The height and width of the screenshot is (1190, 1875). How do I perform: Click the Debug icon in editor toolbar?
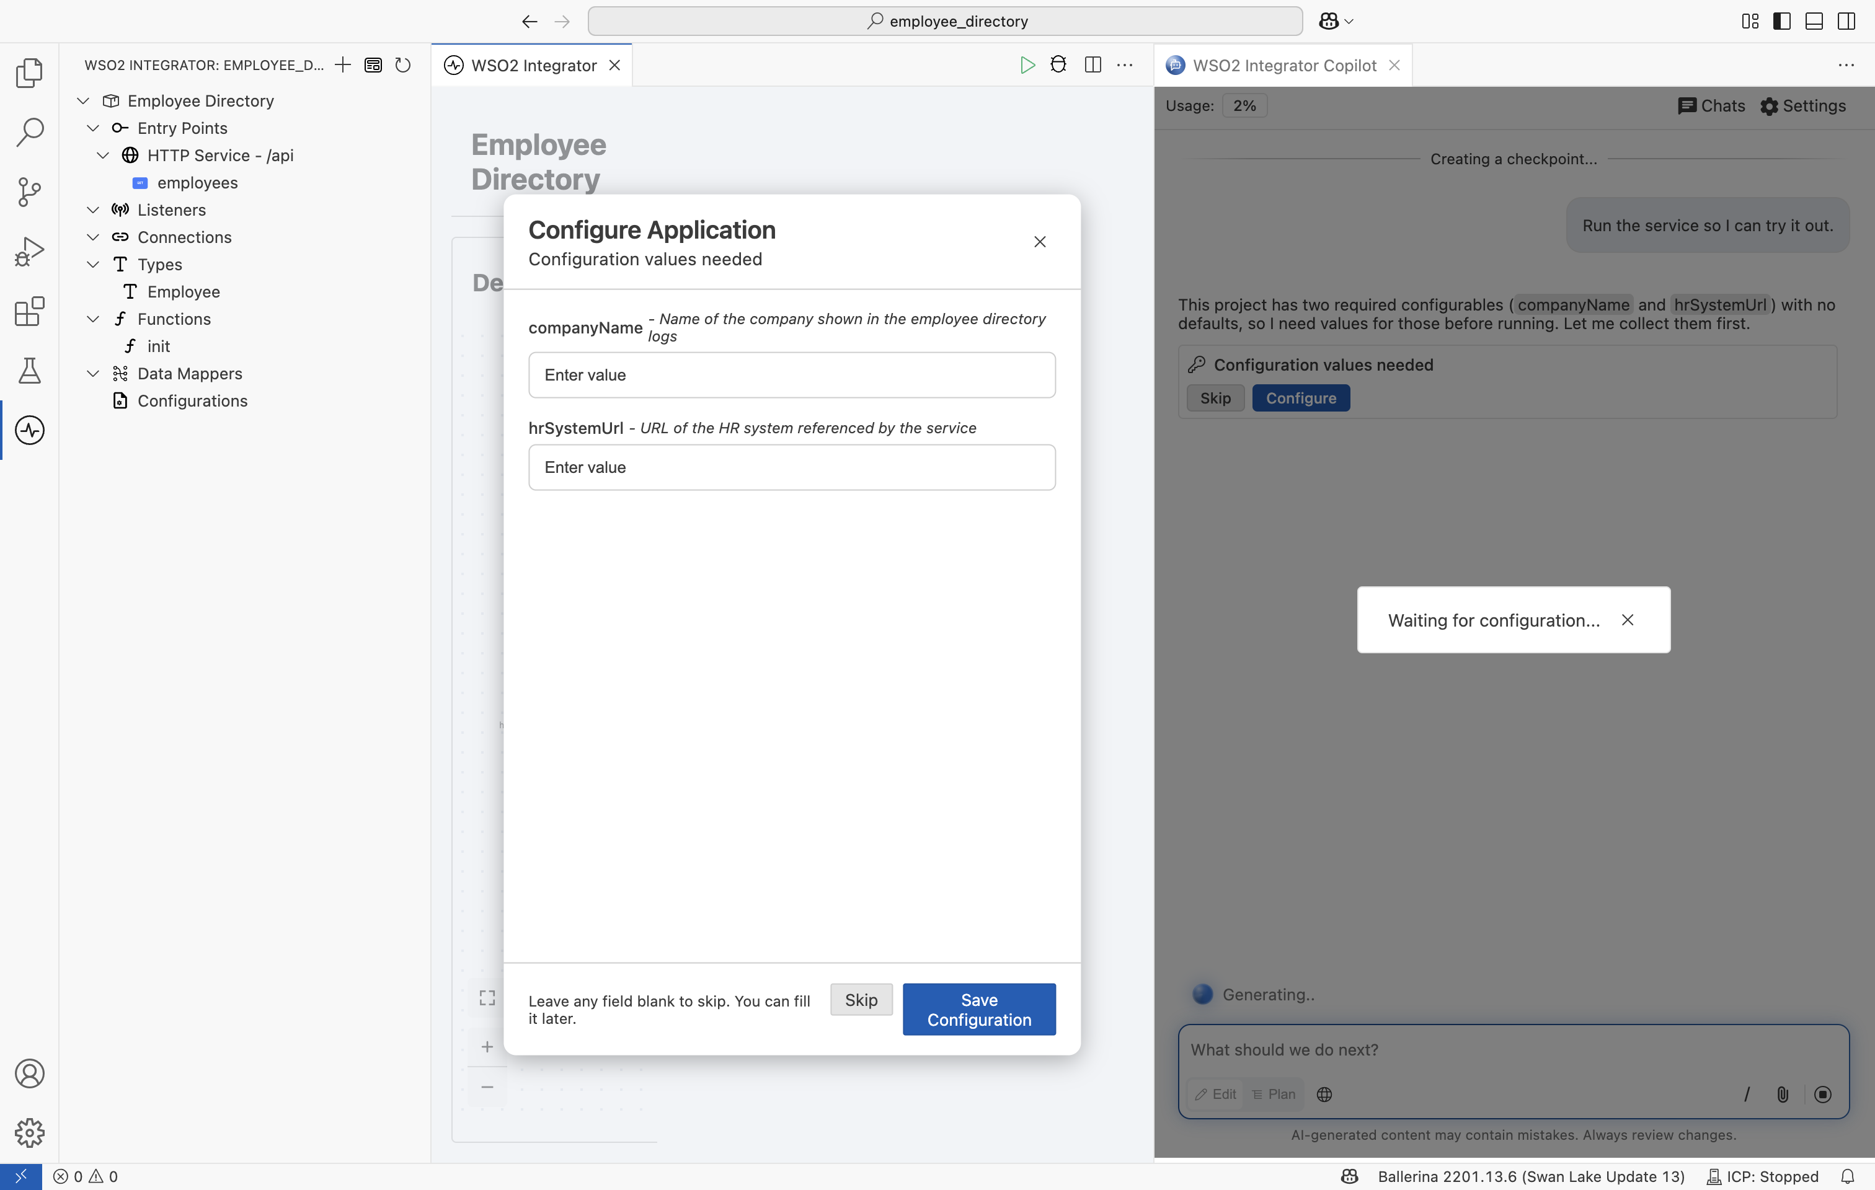coord(1058,65)
